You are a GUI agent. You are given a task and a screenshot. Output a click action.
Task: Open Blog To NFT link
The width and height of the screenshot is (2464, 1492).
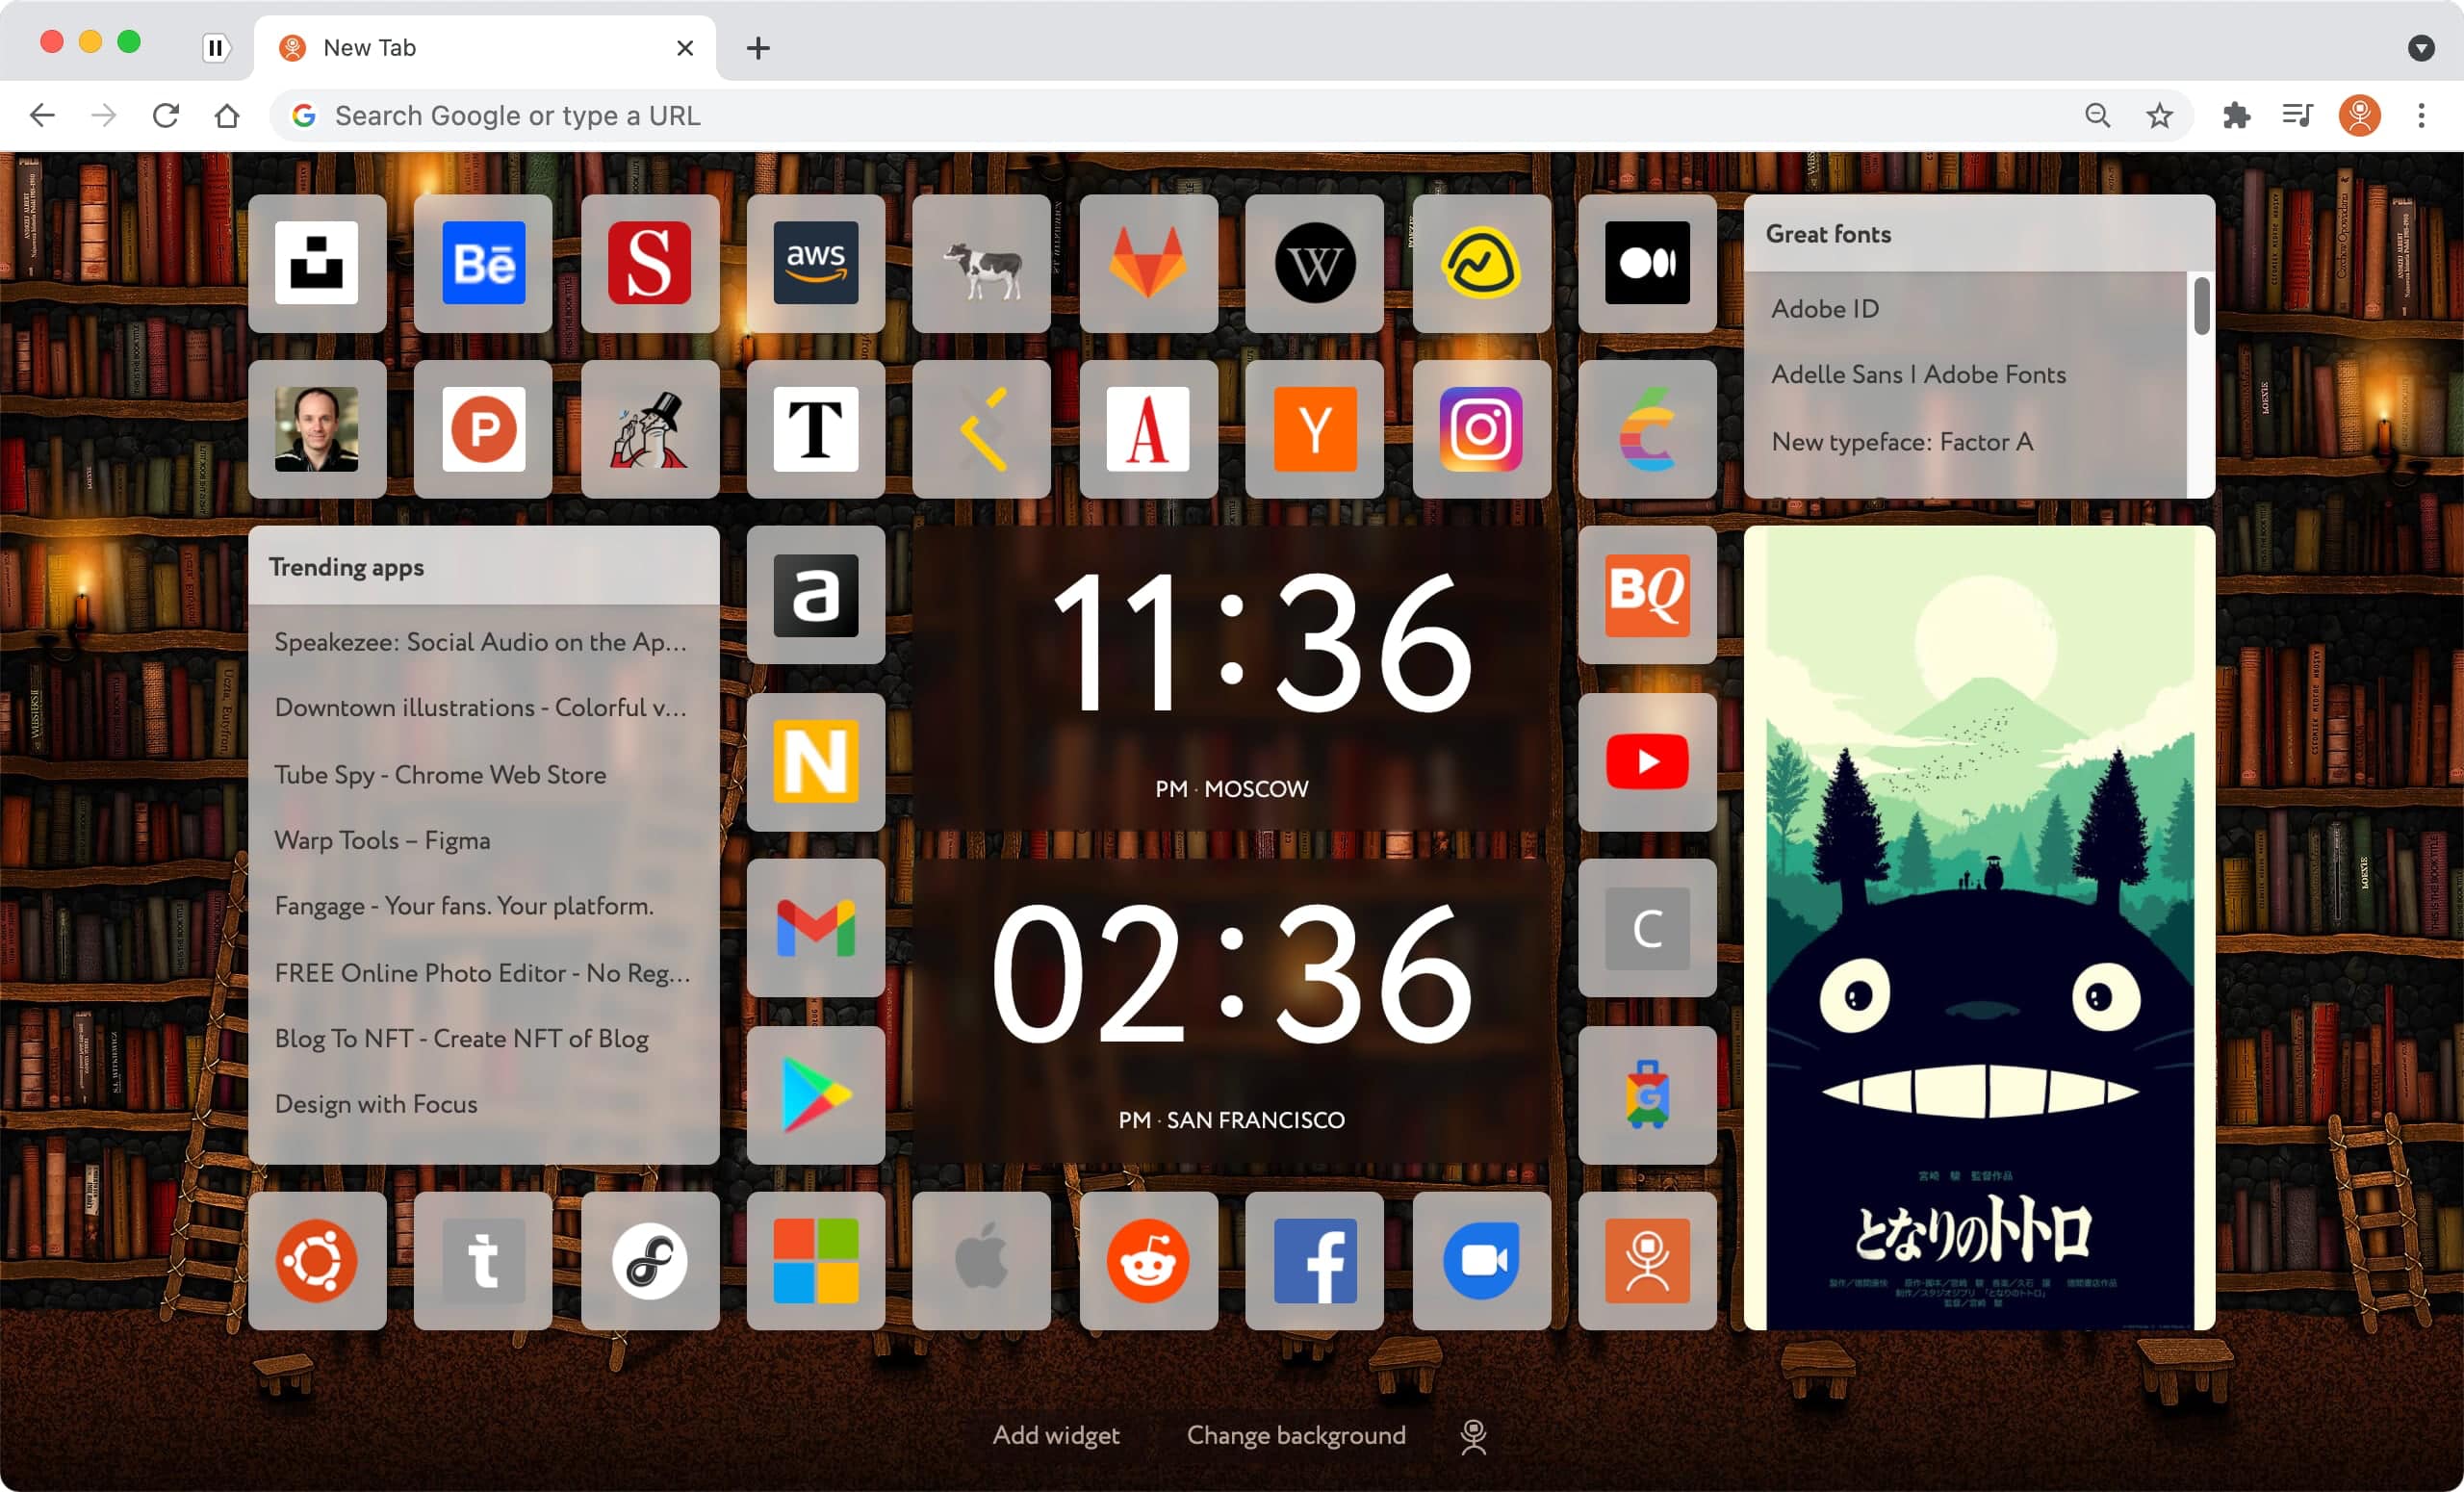tap(462, 1038)
